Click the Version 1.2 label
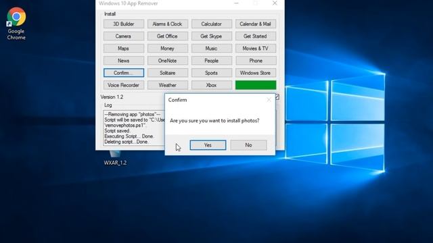Viewport: 433px width, 243px height. 112,97
